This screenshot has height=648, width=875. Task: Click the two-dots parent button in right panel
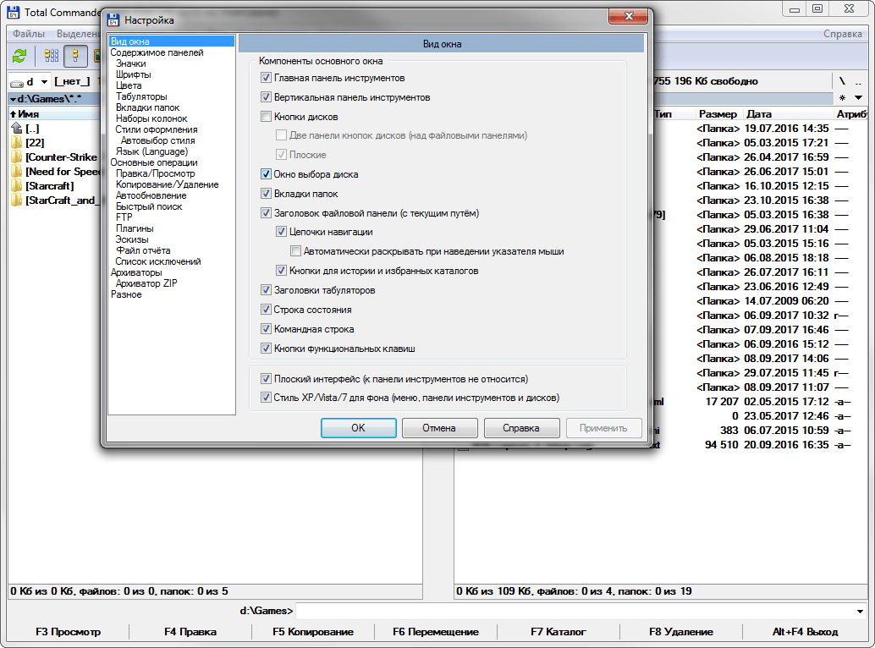point(858,81)
